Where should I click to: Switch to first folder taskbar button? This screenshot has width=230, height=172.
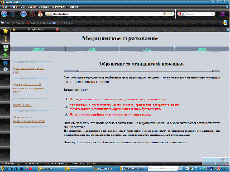[51, 169]
